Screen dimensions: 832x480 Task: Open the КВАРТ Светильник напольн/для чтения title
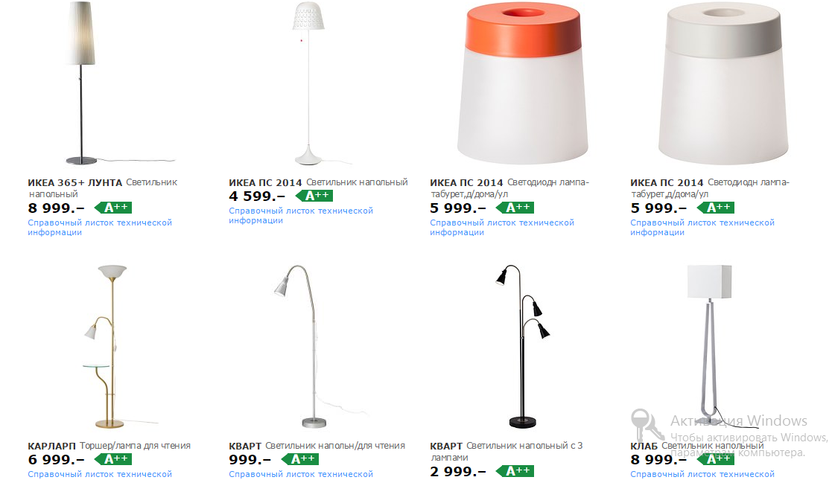click(x=317, y=446)
